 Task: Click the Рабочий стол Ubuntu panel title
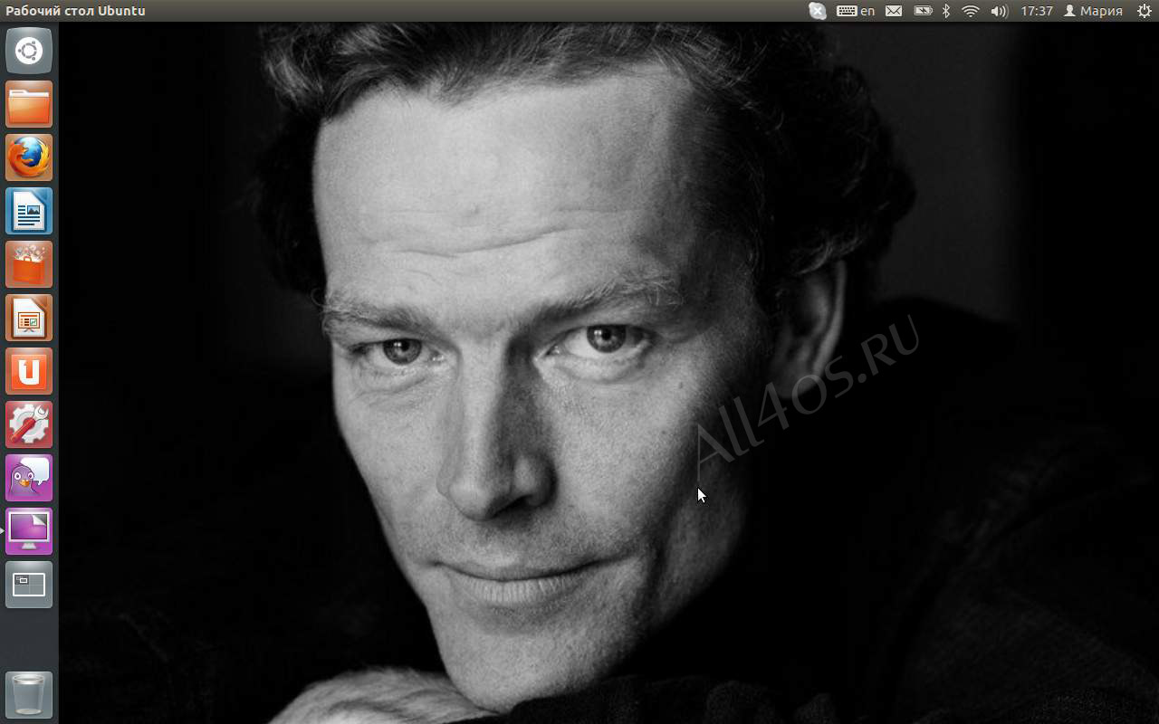75,11
